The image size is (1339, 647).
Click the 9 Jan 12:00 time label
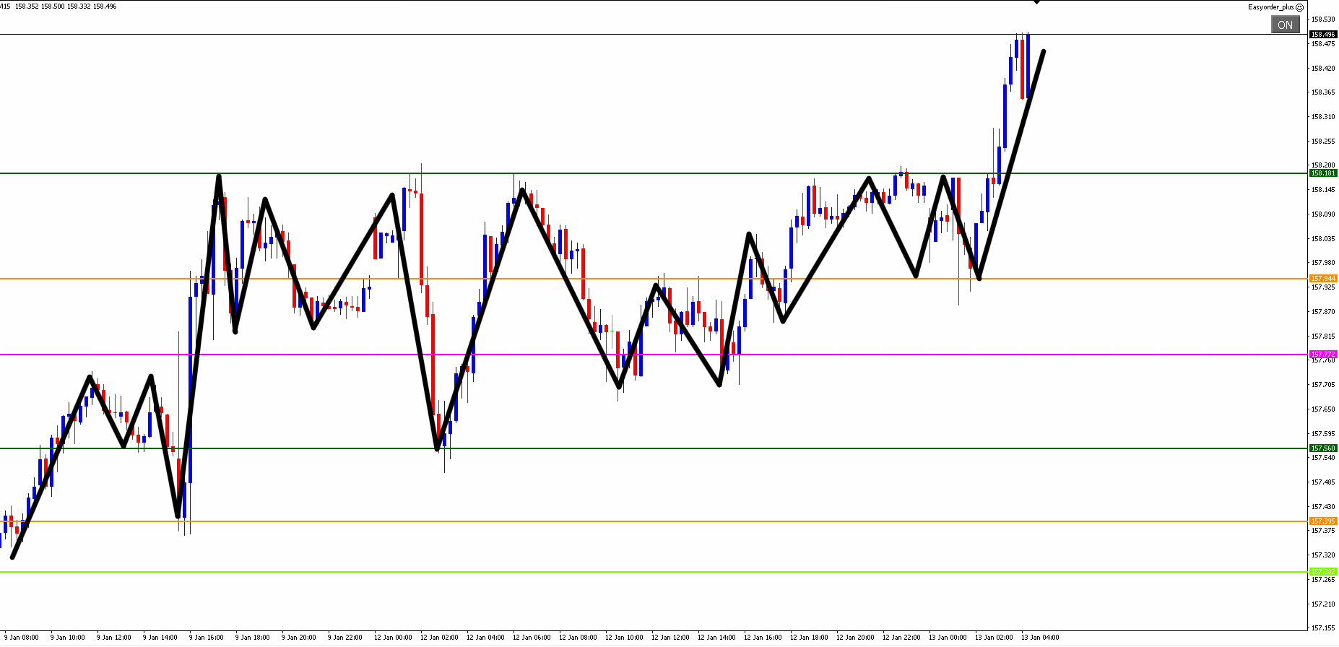click(x=114, y=638)
